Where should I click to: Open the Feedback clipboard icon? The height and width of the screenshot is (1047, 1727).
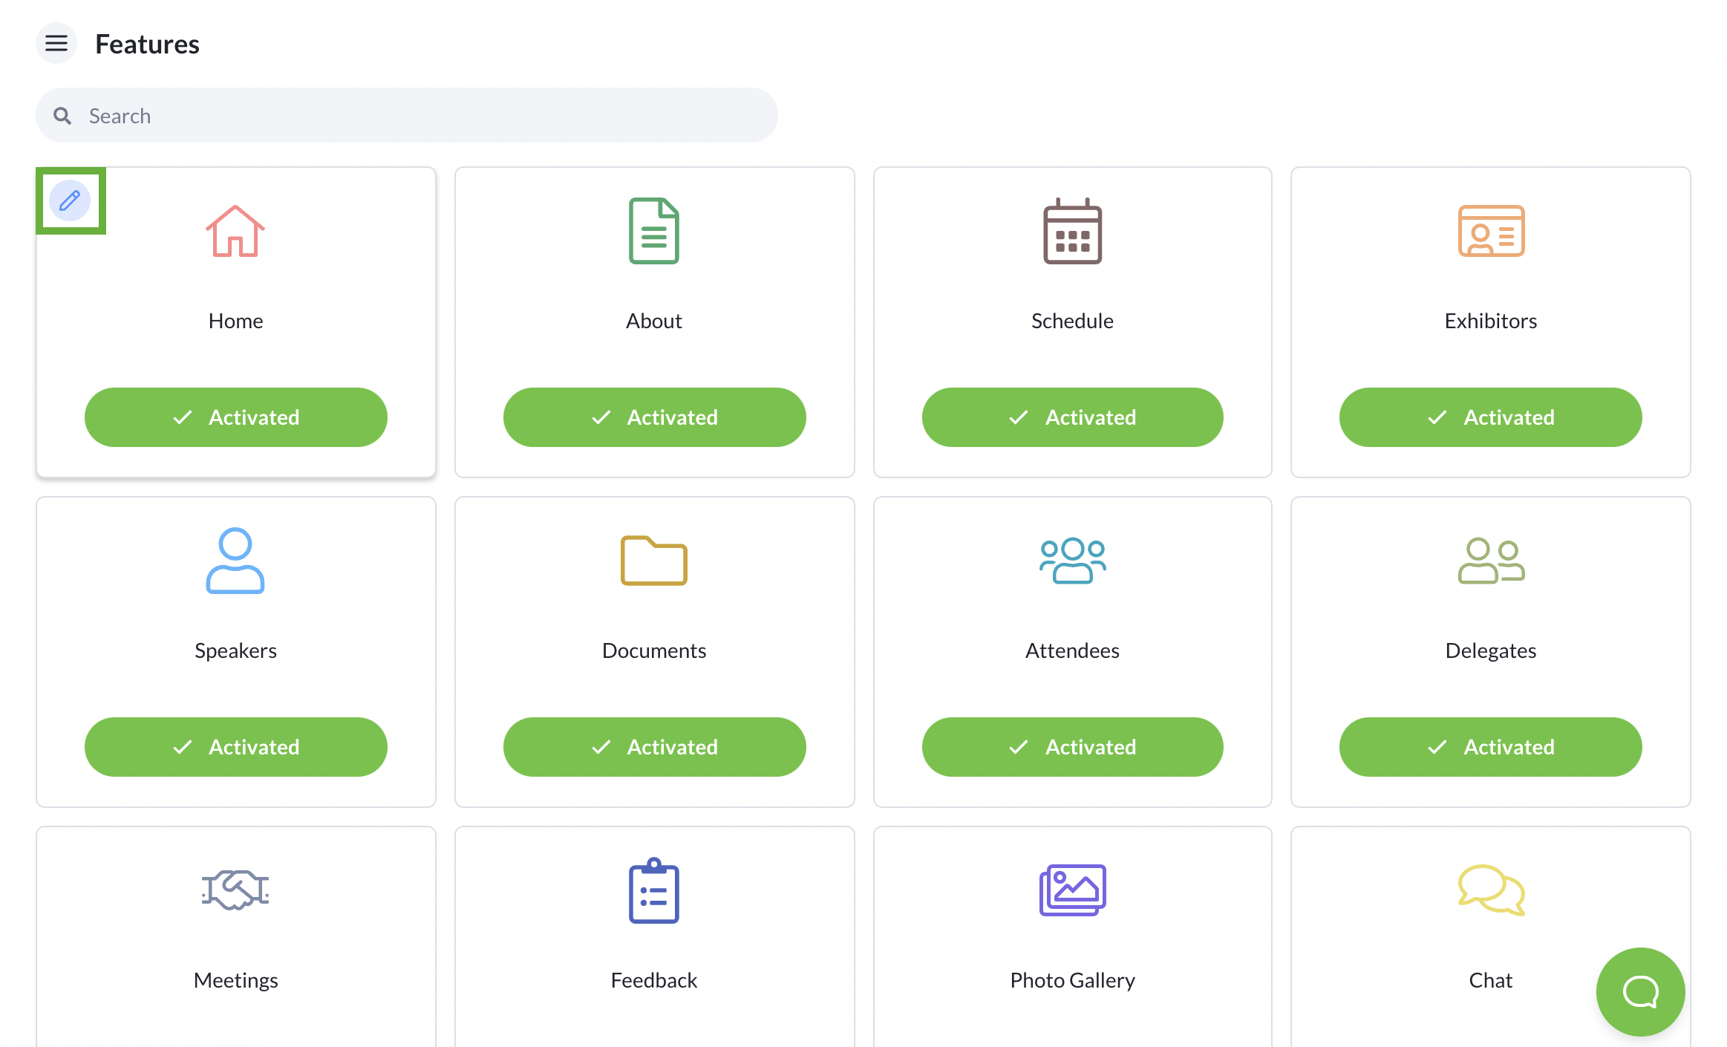[653, 890]
